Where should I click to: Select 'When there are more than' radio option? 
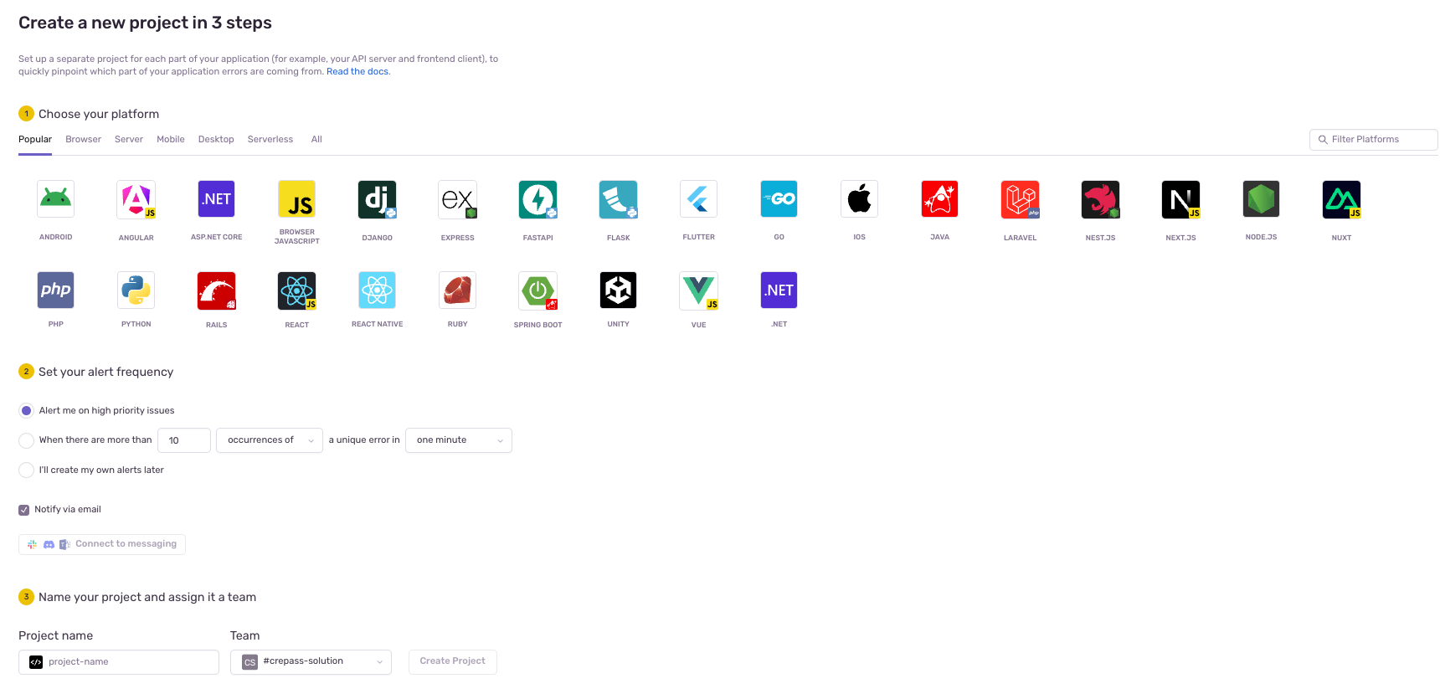pos(26,440)
